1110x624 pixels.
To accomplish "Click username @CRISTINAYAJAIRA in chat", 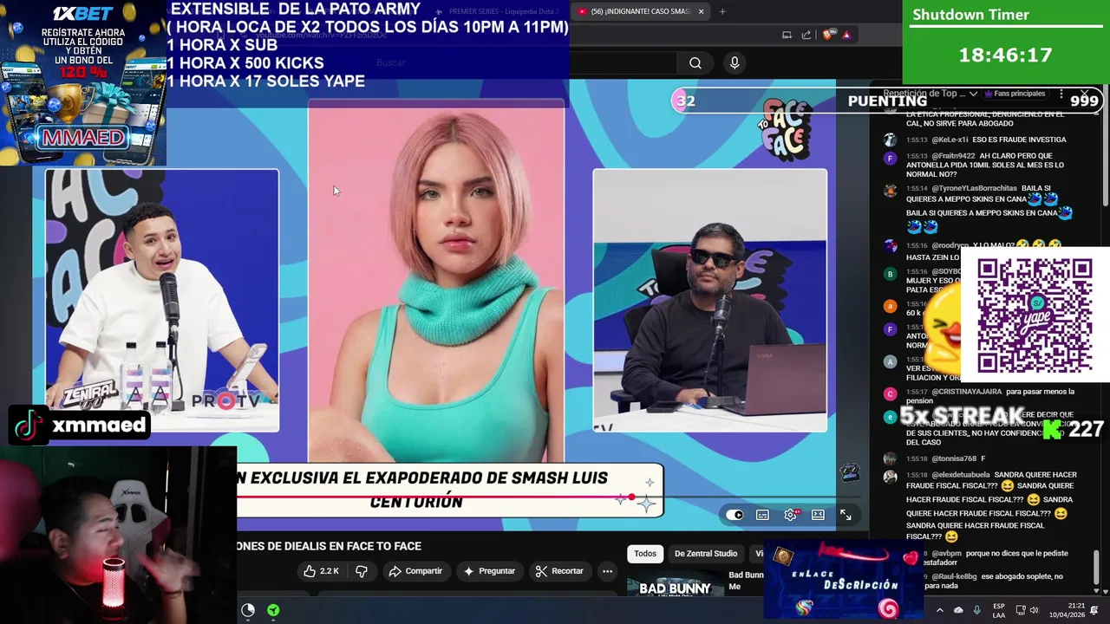I will pyautogui.click(x=967, y=392).
